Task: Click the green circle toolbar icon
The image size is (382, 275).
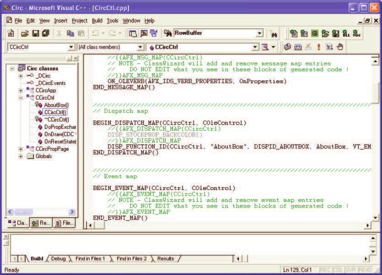Action: (x=315, y=33)
